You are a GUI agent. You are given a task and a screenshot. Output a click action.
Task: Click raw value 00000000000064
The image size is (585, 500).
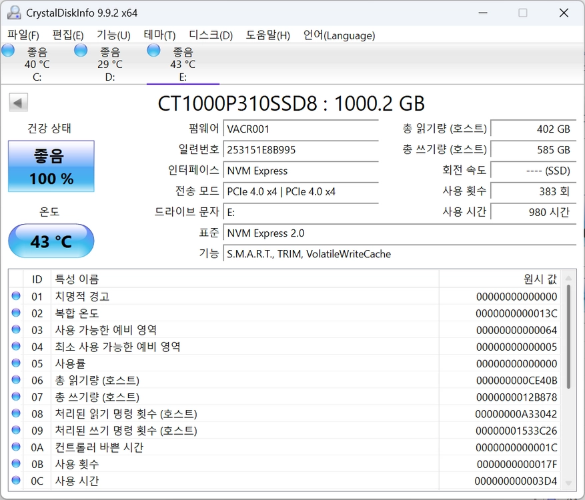(516, 331)
